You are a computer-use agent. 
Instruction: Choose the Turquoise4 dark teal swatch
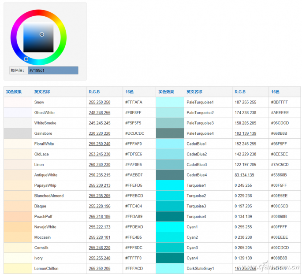point(170,217)
